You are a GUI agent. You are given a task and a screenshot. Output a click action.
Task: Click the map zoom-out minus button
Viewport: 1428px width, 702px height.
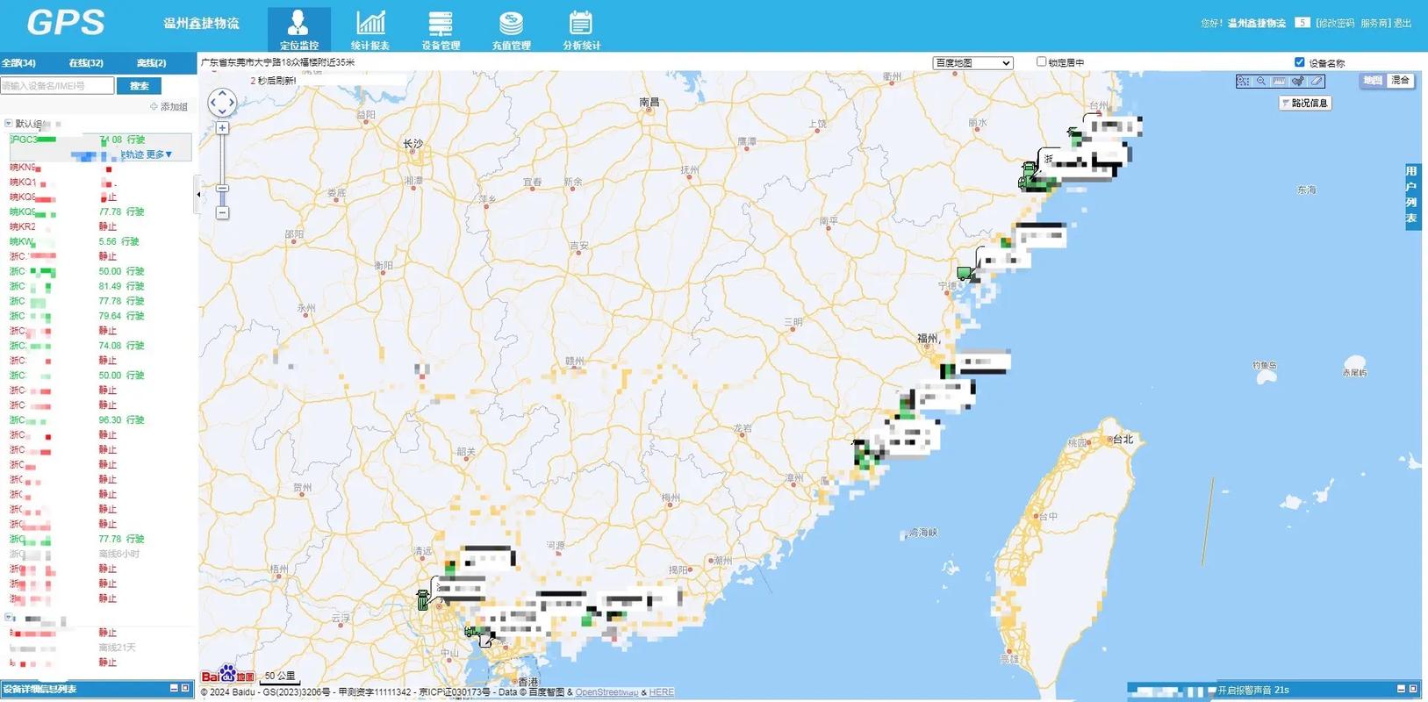[222, 212]
